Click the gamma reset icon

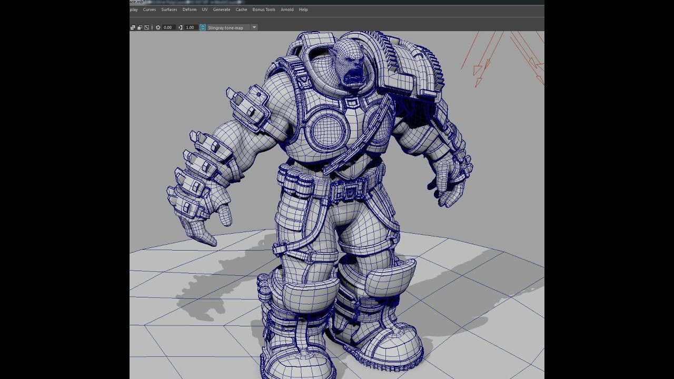pyautogui.click(x=181, y=27)
